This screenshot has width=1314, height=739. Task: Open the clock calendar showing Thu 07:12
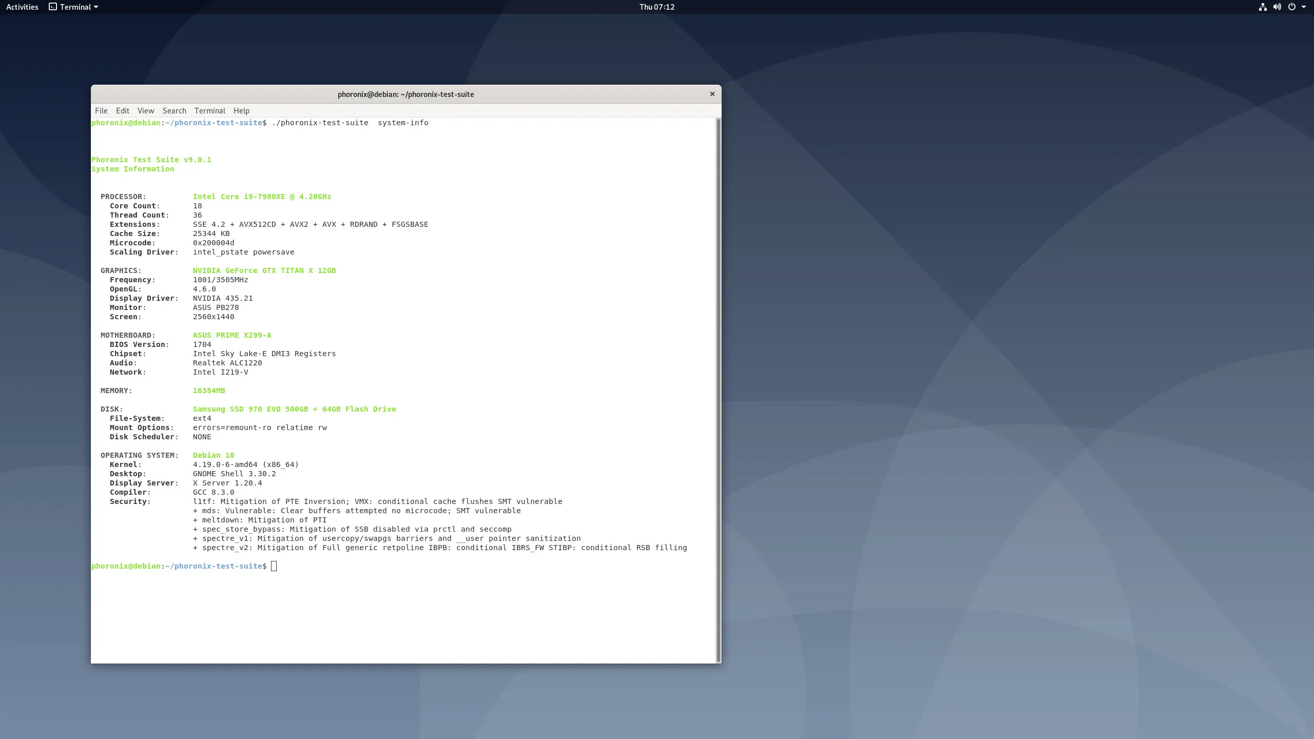click(x=656, y=7)
